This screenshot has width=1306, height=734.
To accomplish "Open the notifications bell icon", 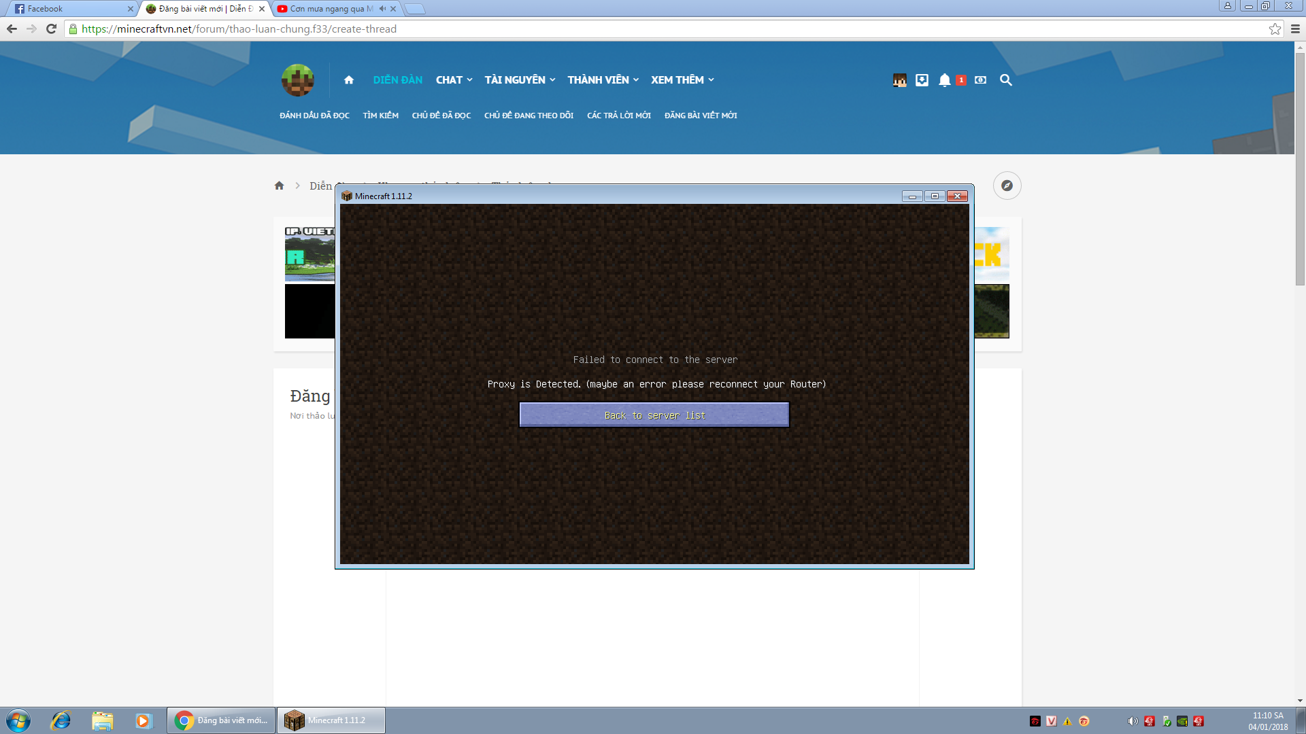I will click(944, 80).
